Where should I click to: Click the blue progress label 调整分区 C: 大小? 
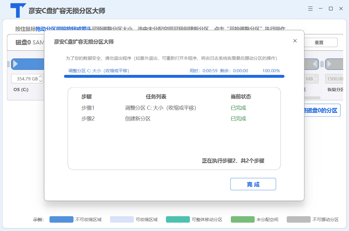(x=99, y=71)
